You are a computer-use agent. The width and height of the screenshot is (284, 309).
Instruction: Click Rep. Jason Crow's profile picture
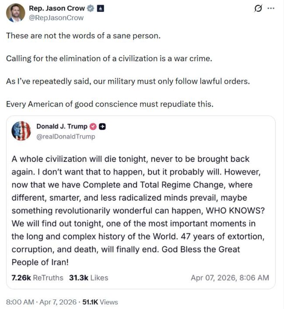coord(15,13)
